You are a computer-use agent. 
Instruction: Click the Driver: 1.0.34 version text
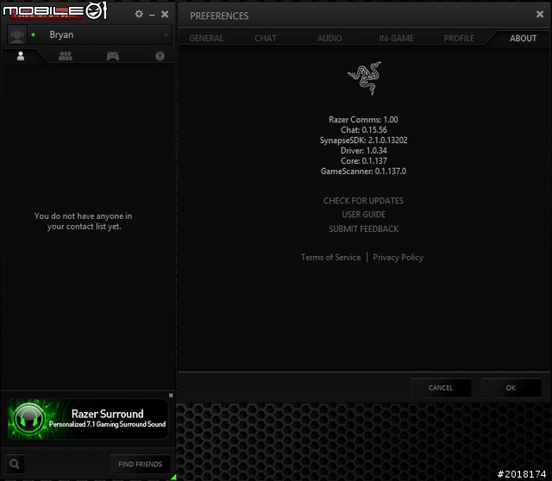point(364,151)
